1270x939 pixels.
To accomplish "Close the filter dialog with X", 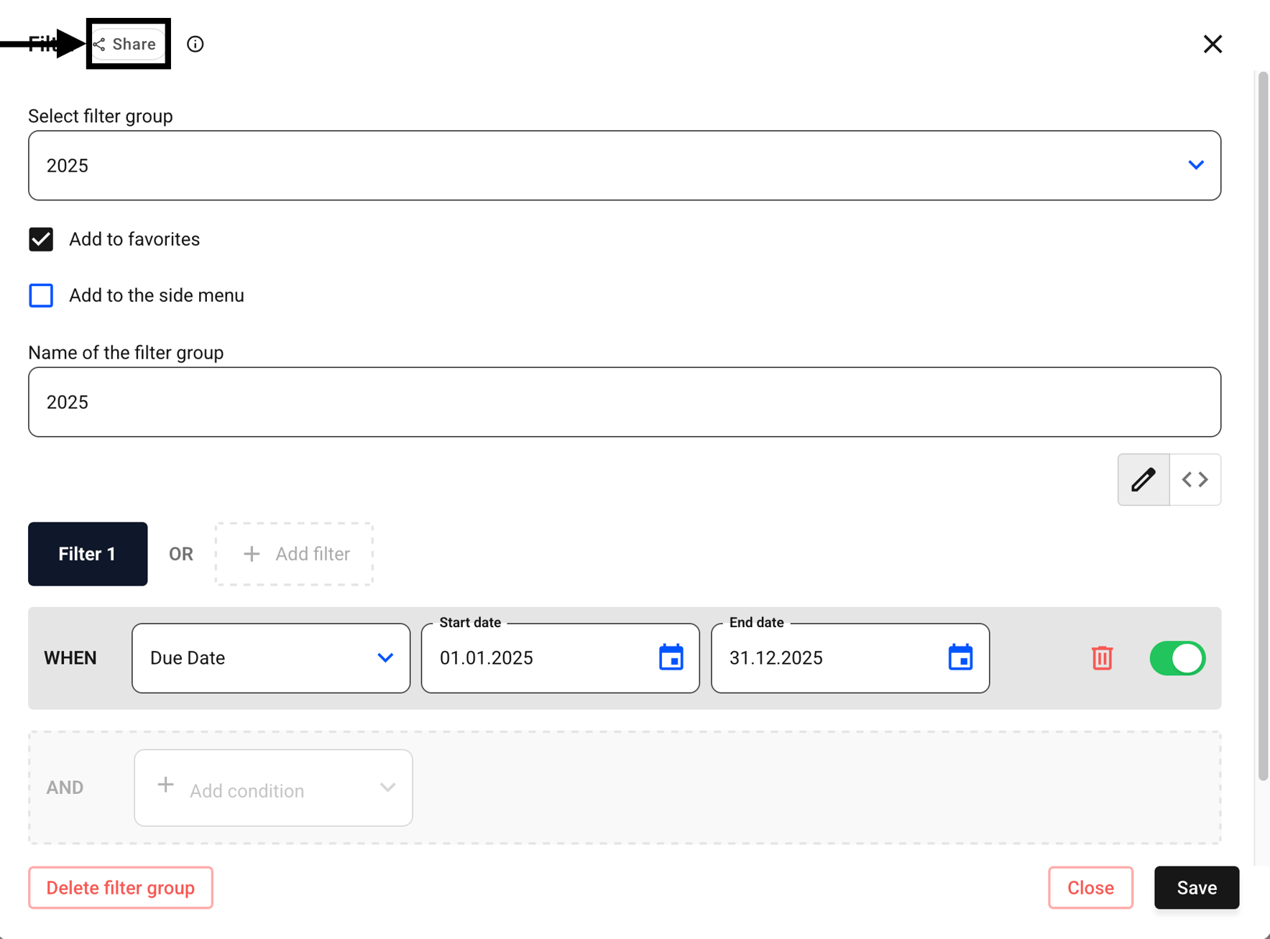I will (x=1213, y=44).
